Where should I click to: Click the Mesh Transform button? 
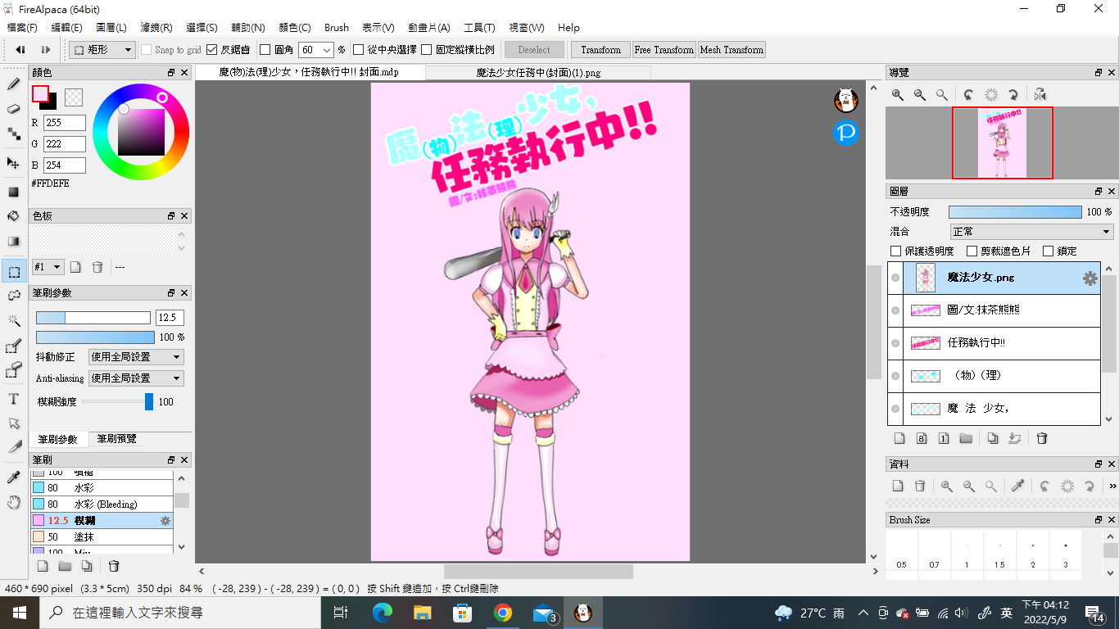tap(732, 50)
